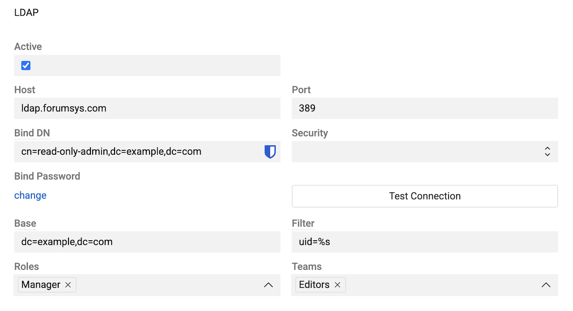
Task: Click the LDAP section heading
Action: 26,13
